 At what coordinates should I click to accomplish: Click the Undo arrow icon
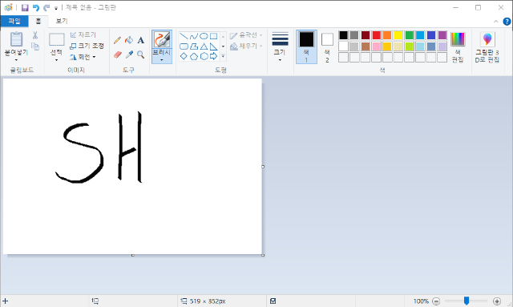point(35,7)
